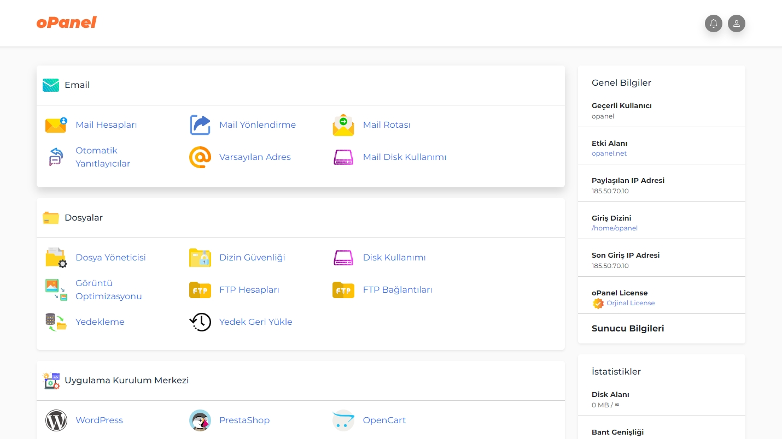The width and height of the screenshot is (782, 439).
Task: Collapse the Email section header
Action: tap(77, 85)
